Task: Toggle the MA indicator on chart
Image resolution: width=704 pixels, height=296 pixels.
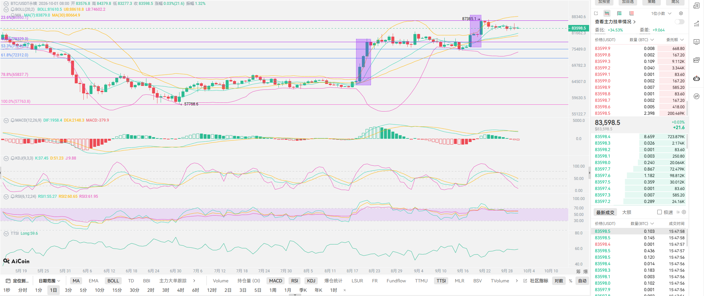Action: click(76, 281)
